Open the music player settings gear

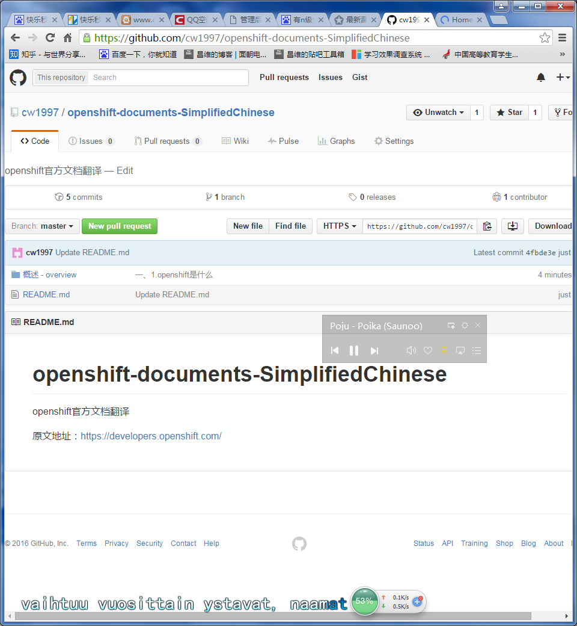coord(465,326)
